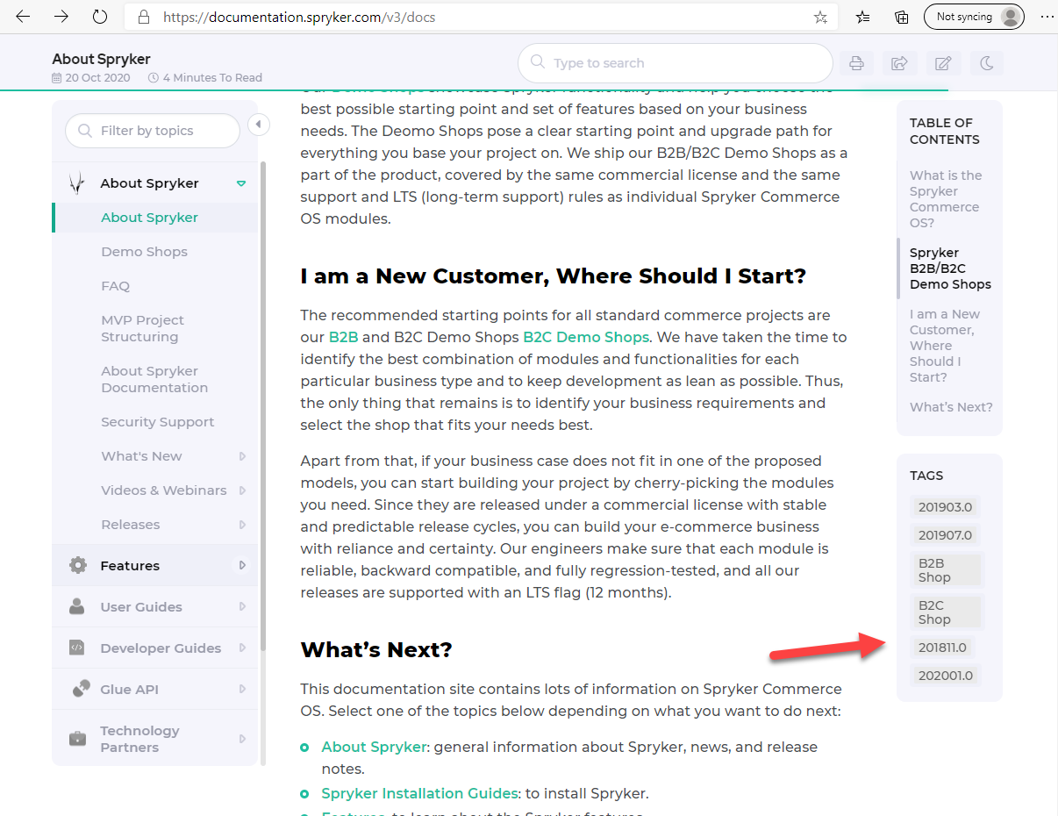The image size is (1058, 816).
Task: Open the Releases sidebar item
Action: point(131,525)
